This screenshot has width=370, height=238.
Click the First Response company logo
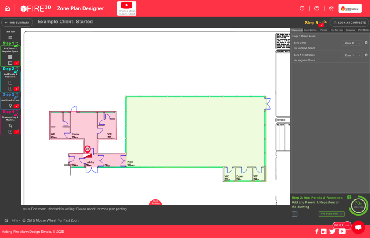click(x=350, y=8)
